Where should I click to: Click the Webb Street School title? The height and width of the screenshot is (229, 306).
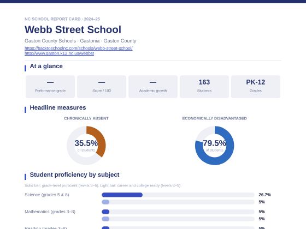[73, 29]
